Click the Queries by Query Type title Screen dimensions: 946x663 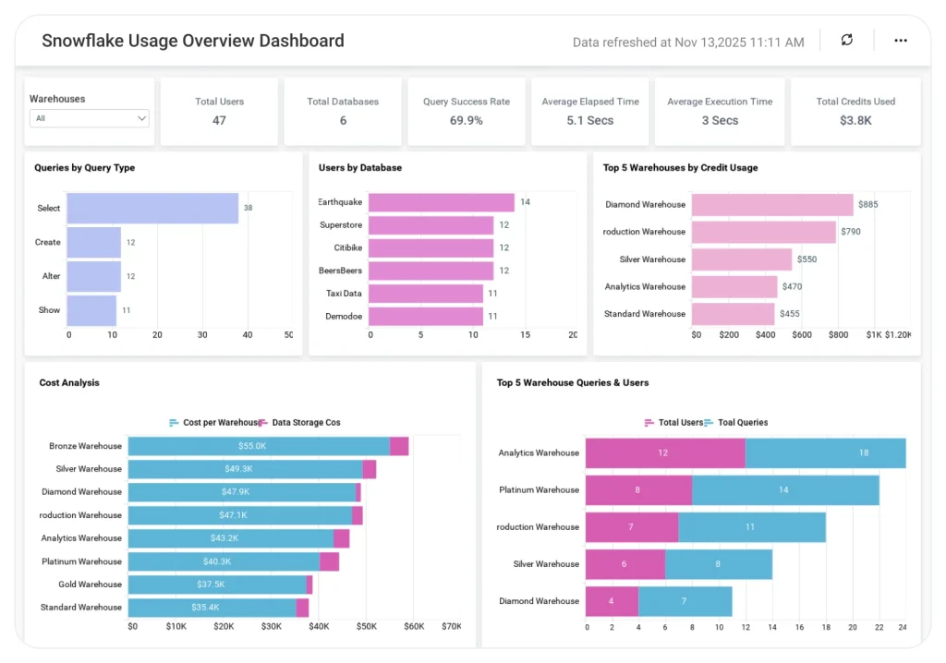(84, 168)
